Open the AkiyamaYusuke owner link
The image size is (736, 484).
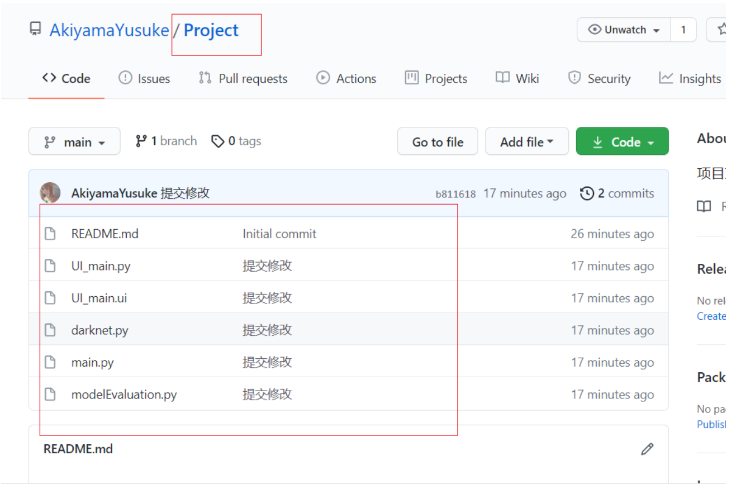click(x=110, y=30)
